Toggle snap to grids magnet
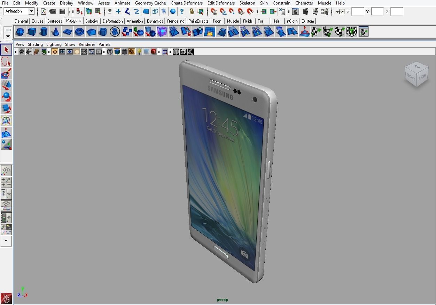The width and height of the screenshot is (436, 305). coord(214,11)
